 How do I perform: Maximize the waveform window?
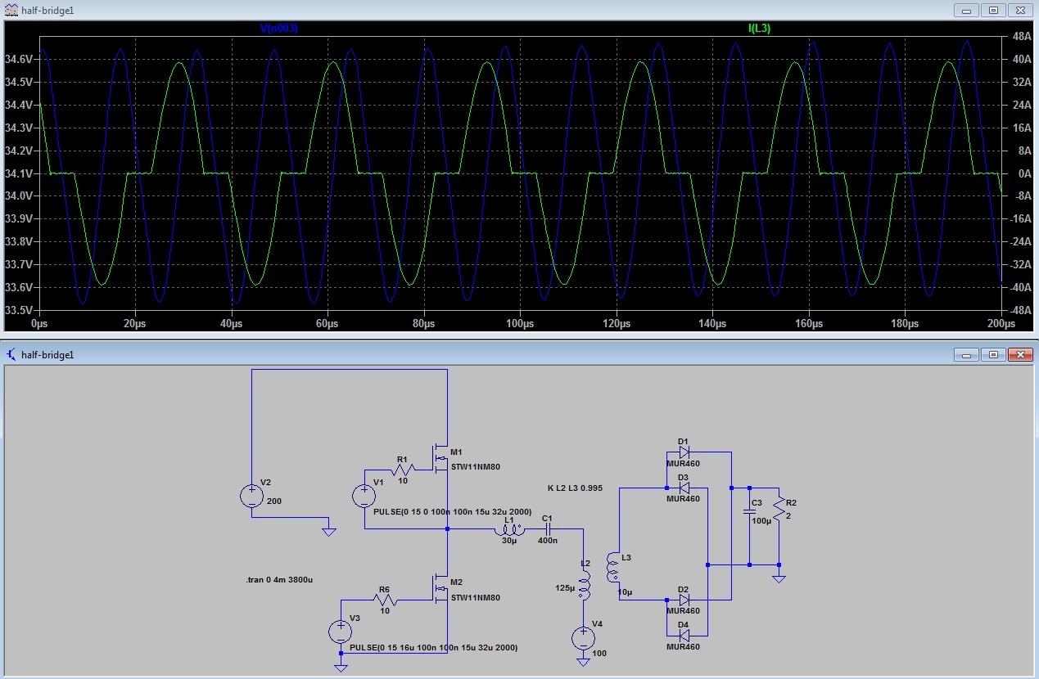(992, 11)
